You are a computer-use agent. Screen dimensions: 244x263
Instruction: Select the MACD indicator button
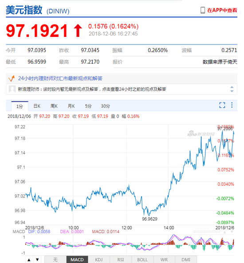tap(77, 259)
